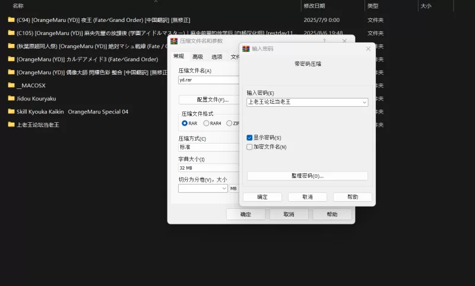The image size is (475, 286).
Task: Switch to the 选项 tab
Action: pyautogui.click(x=217, y=56)
